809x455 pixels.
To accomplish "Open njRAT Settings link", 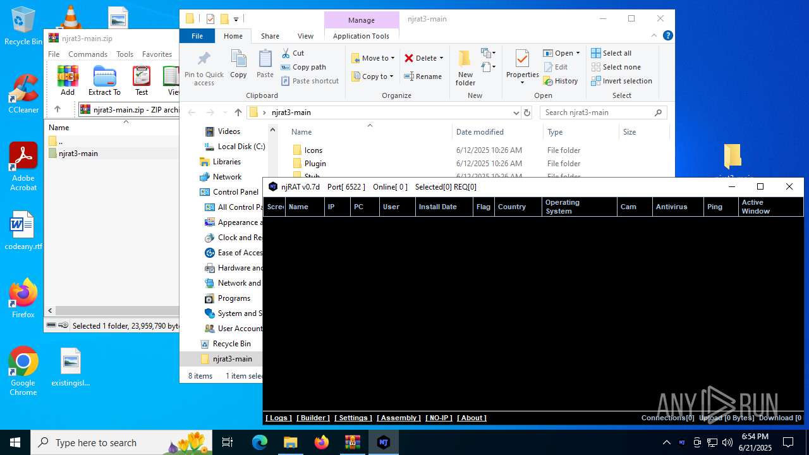I will click(x=353, y=418).
